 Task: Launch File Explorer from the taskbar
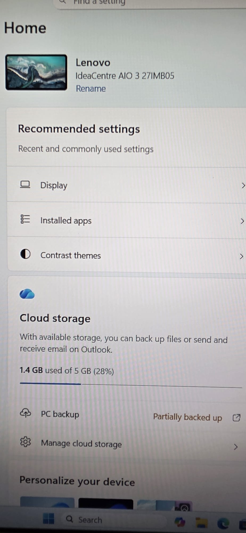(x=202, y=522)
